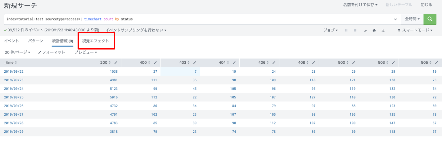The image size is (442, 142).
Task: Change スマートモード search mode
Action: point(415,30)
